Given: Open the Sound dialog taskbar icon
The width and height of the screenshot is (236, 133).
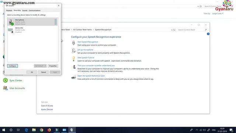Looking at the screenshot, I should pos(72,130).
